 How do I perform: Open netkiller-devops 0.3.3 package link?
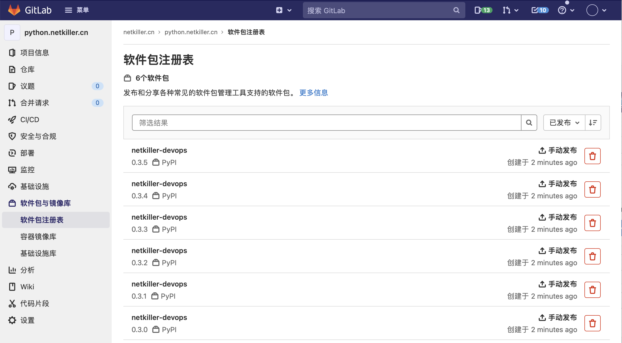(159, 217)
